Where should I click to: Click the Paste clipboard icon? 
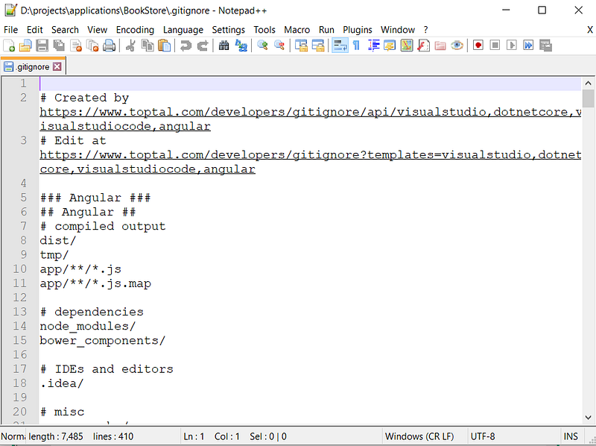coord(164,45)
